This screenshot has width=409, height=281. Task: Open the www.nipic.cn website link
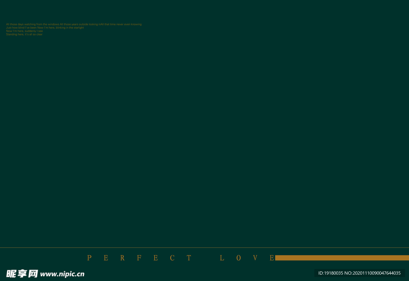[x=62, y=274]
